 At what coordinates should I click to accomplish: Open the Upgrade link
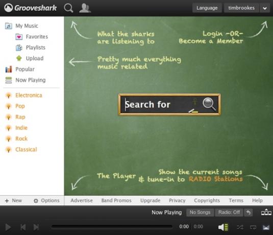point(150,200)
